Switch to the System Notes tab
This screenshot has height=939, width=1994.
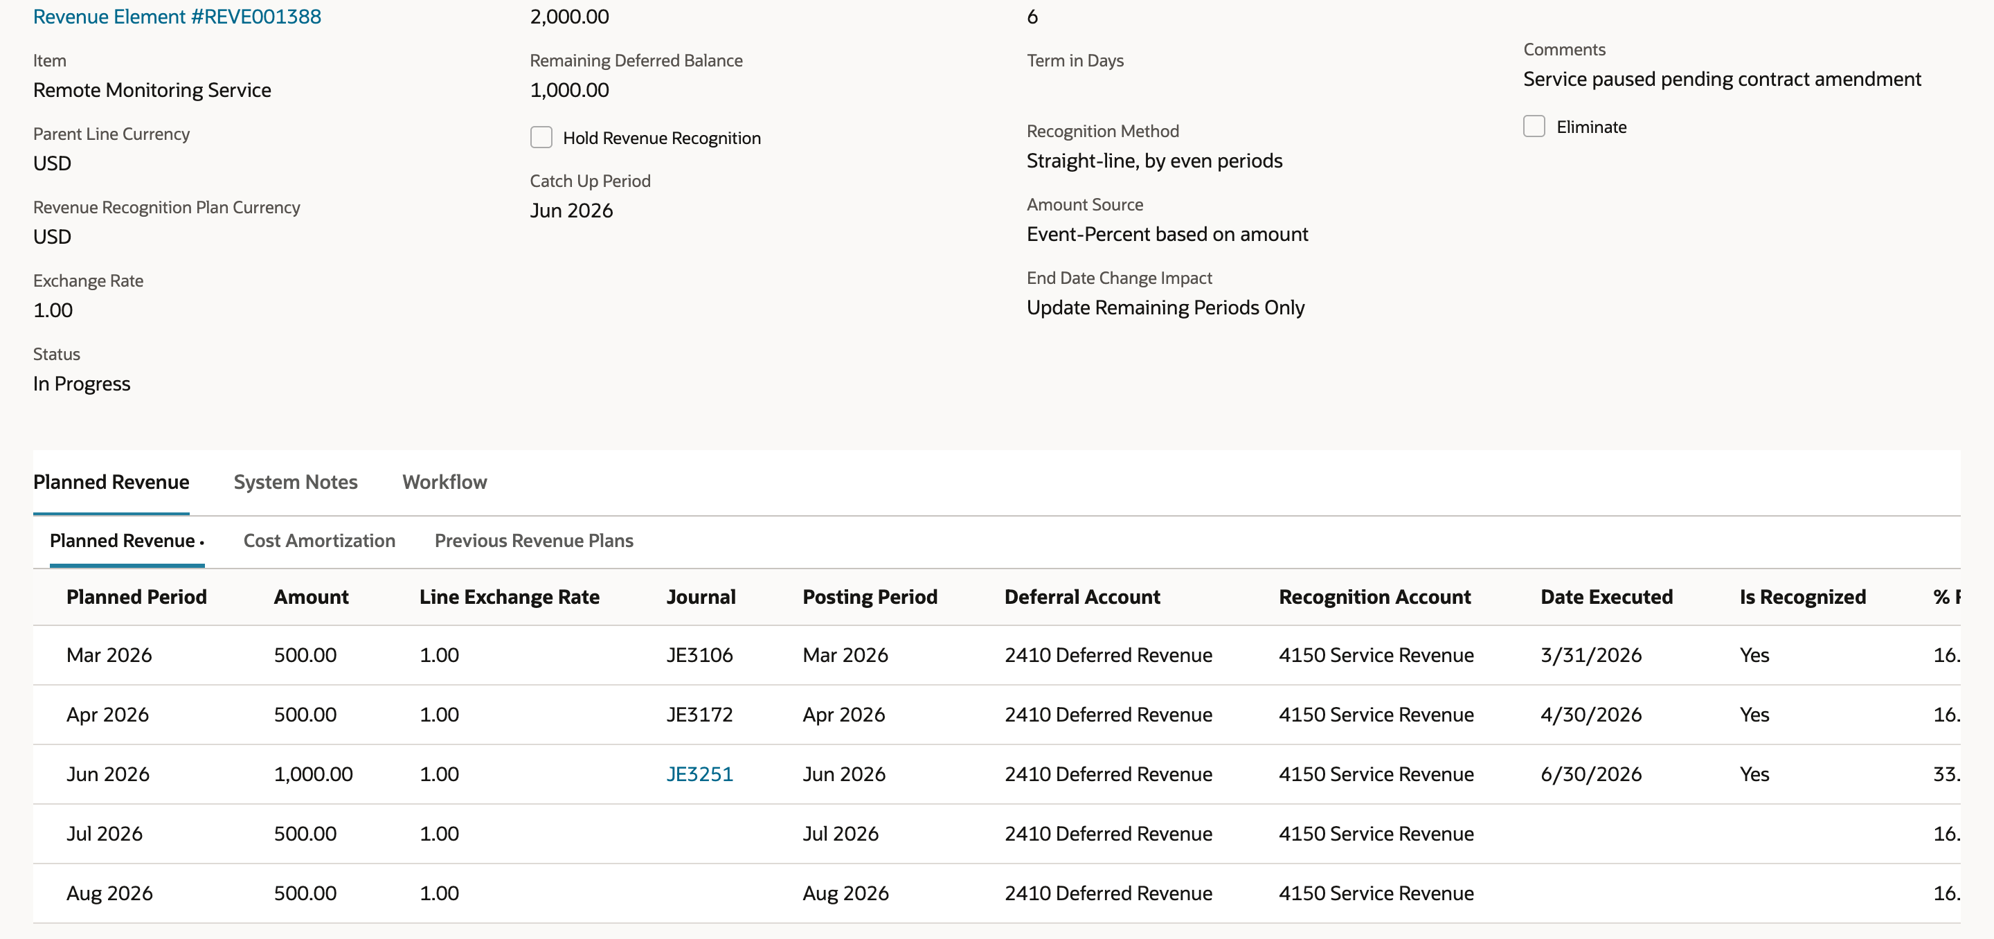[296, 481]
